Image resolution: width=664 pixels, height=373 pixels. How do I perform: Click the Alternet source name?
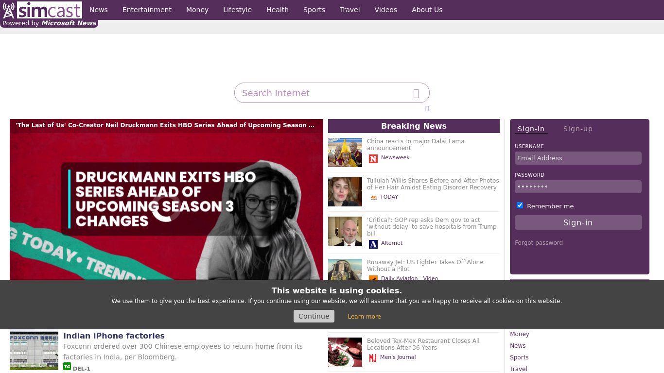(x=392, y=243)
